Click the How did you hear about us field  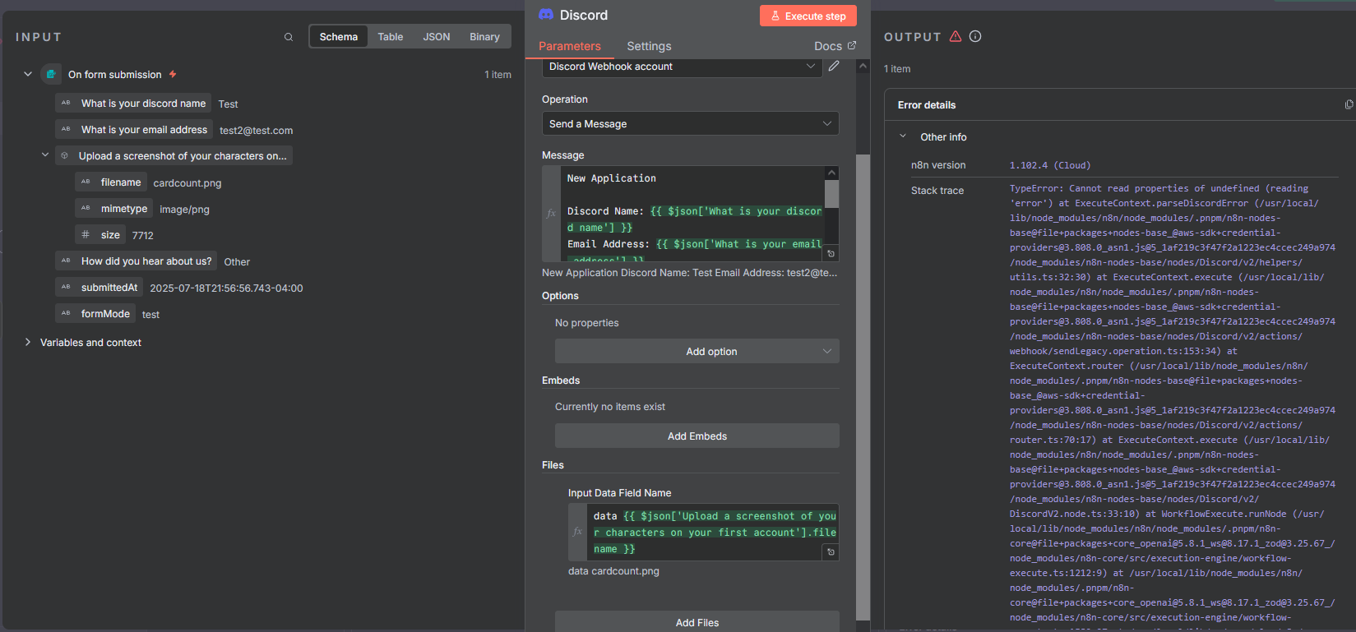pyautogui.click(x=137, y=261)
